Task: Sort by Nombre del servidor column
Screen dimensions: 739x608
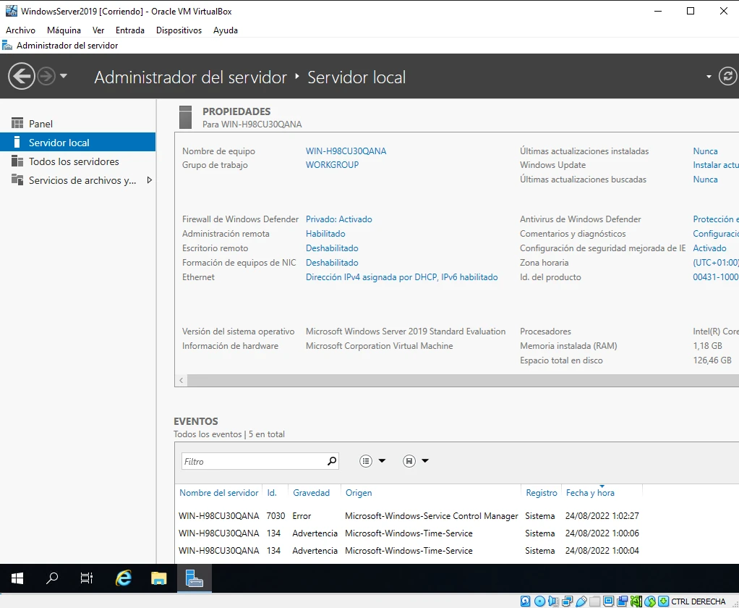Action: click(x=218, y=492)
